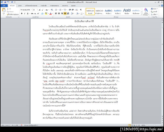Image resolution: width=164 pixels, height=132 pixels.
Task: Switch to Print Layout view in status bar
Action: pyautogui.click(x=130, y=125)
